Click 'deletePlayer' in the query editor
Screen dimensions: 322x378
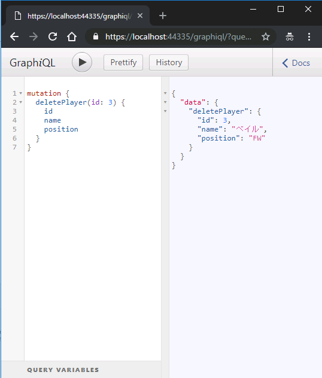pos(61,102)
